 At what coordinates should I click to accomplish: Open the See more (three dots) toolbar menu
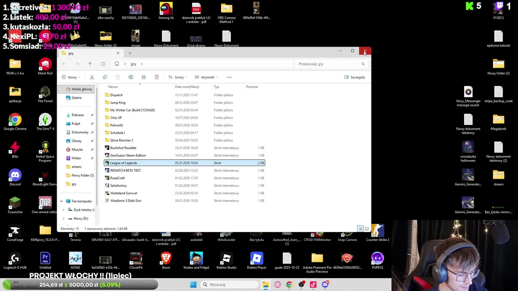pyautogui.click(x=229, y=77)
